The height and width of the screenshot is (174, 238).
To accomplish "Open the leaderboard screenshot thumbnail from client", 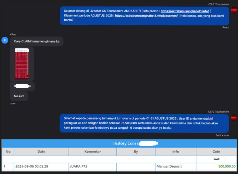I will (22, 64).
